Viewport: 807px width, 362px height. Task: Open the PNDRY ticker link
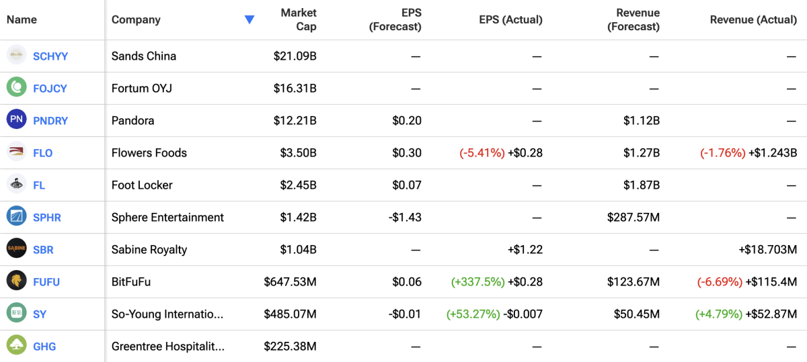click(x=50, y=121)
